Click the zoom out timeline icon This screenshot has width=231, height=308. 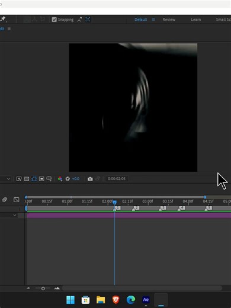[x=28, y=288]
